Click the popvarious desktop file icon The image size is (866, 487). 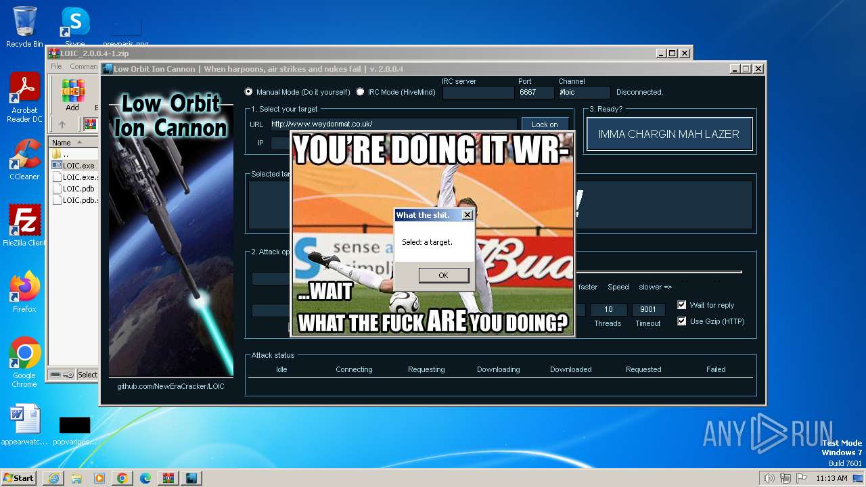click(x=74, y=430)
